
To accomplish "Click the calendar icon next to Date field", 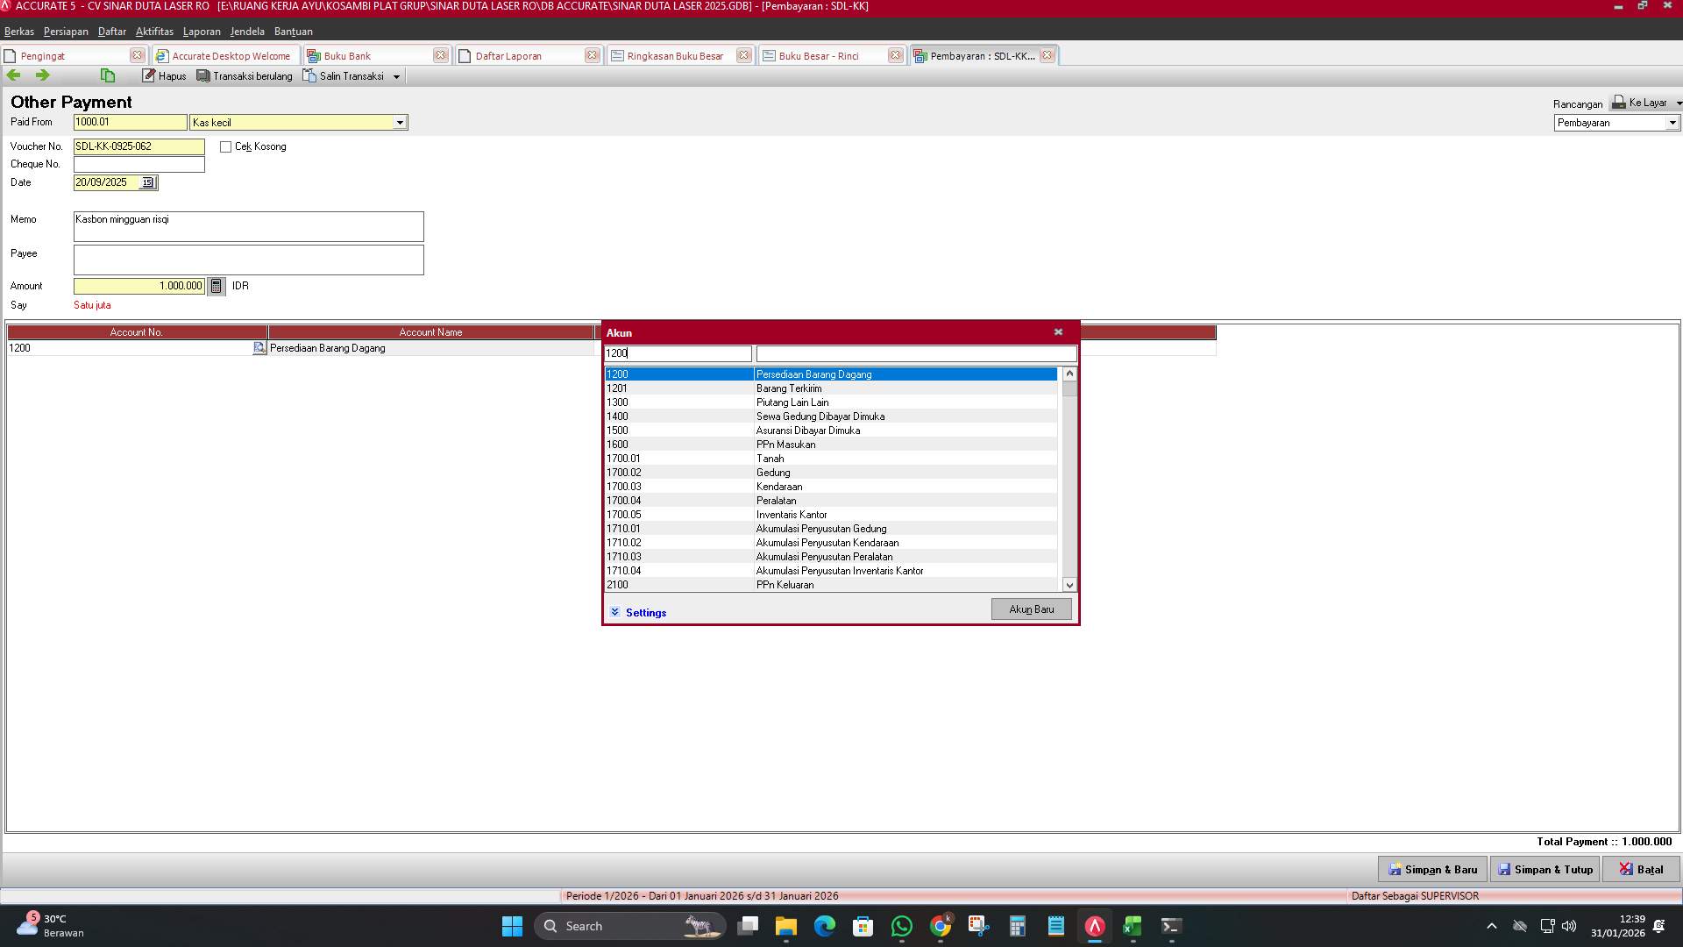I will tap(147, 182).
